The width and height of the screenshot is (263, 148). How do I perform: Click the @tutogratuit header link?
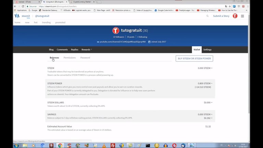(x=42, y=16)
